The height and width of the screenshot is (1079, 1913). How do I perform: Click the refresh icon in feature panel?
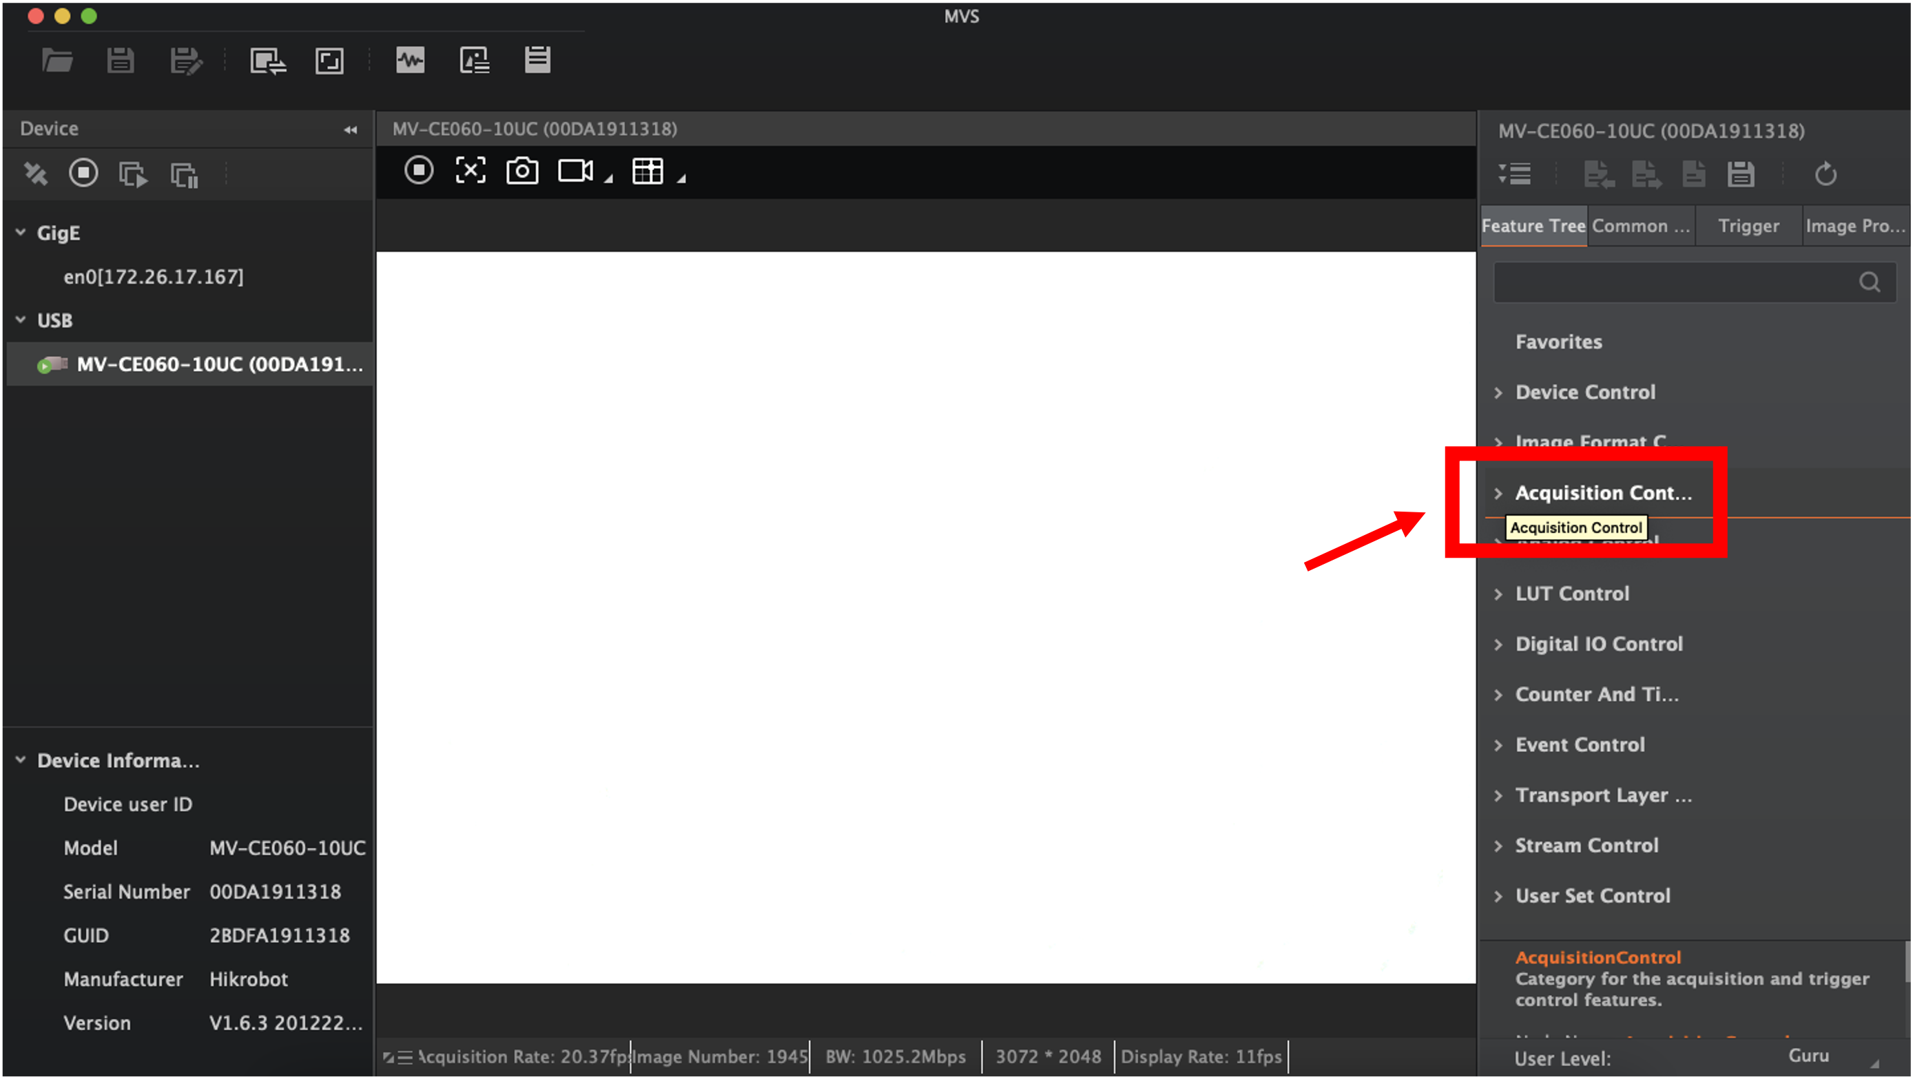pos(1826,175)
